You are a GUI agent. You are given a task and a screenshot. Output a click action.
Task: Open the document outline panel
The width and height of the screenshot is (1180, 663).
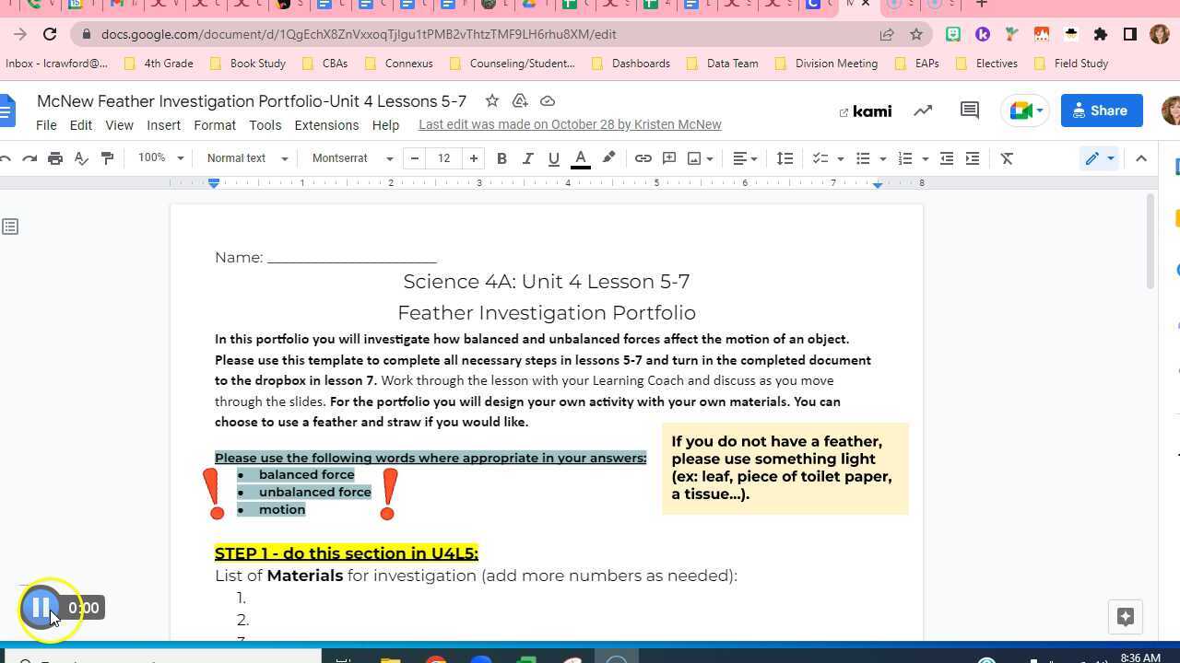(x=9, y=227)
